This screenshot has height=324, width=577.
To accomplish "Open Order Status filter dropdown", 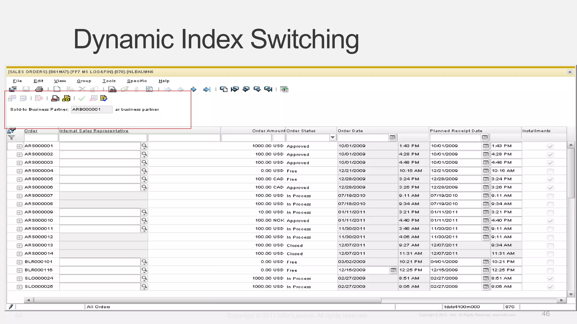I will 332,138.
